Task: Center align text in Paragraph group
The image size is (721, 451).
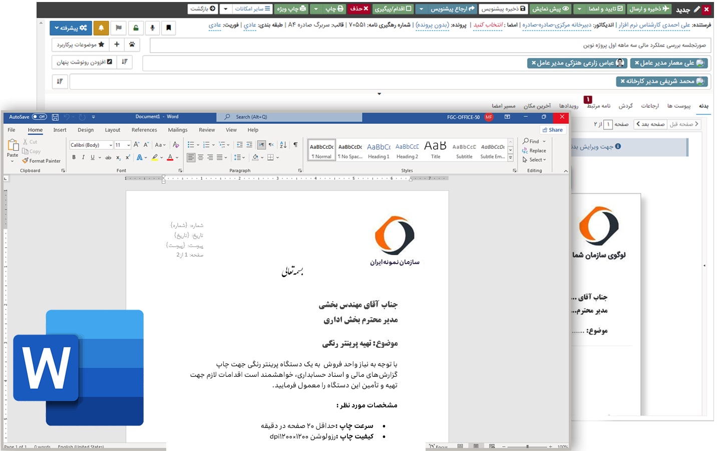Action: (200, 157)
